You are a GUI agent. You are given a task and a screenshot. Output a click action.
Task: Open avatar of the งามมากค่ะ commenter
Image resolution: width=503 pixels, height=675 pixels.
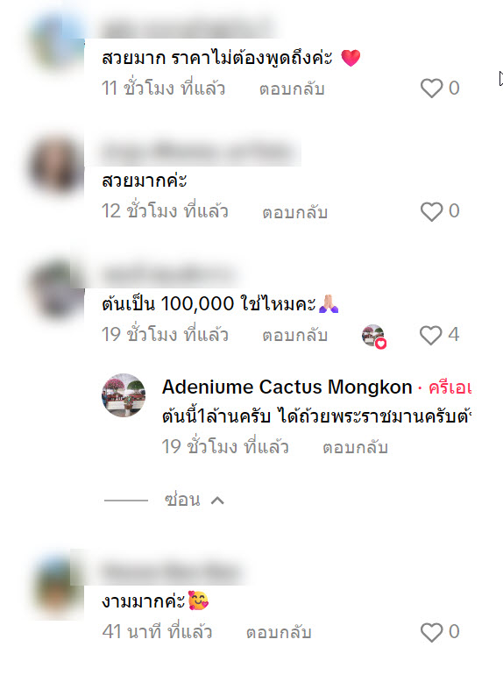click(56, 585)
